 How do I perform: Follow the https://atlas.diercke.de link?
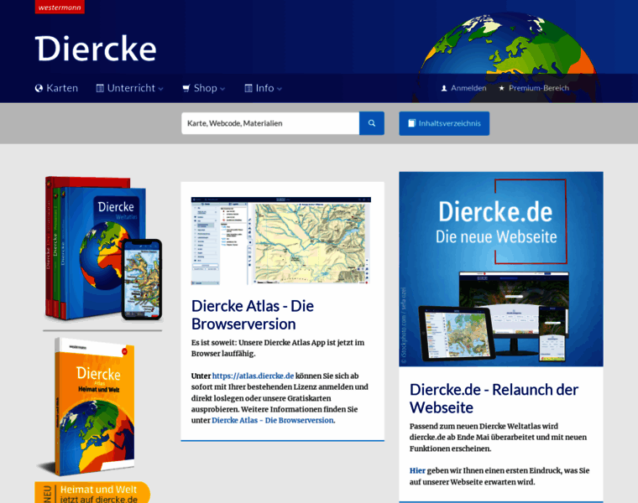click(253, 376)
